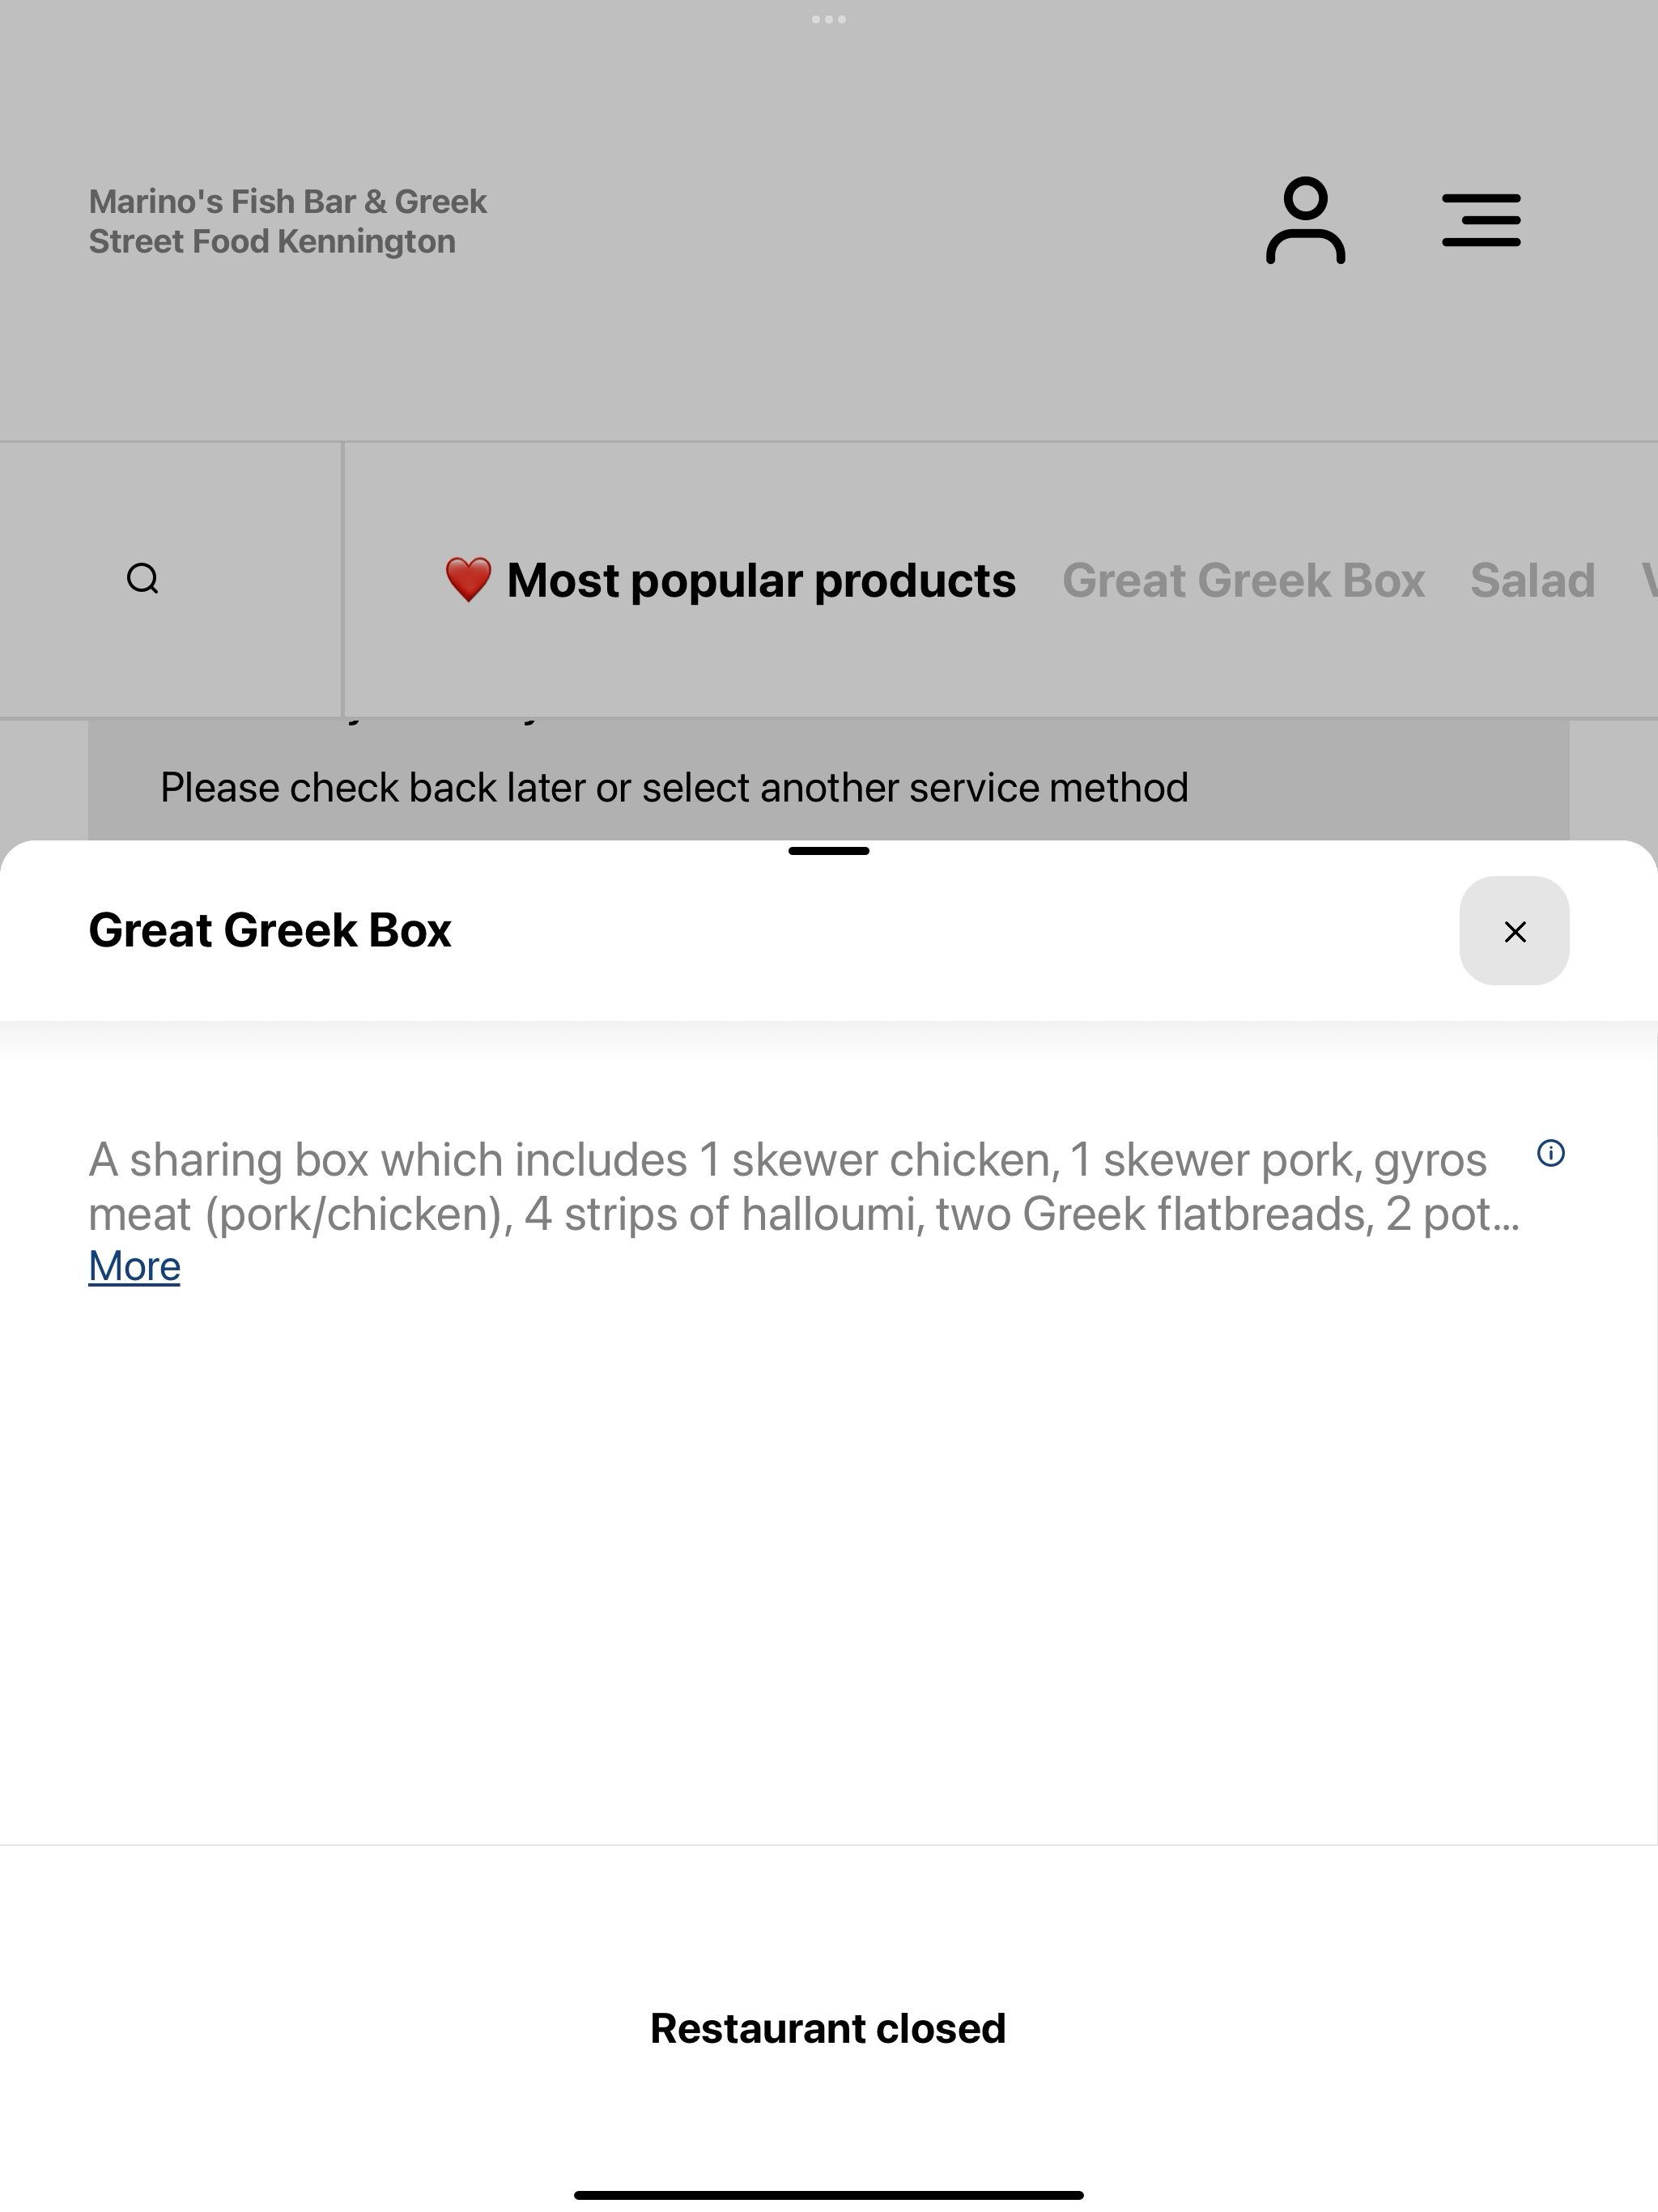The width and height of the screenshot is (1658, 2212).
Task: Open the hamburger menu icon
Action: [x=1481, y=221]
